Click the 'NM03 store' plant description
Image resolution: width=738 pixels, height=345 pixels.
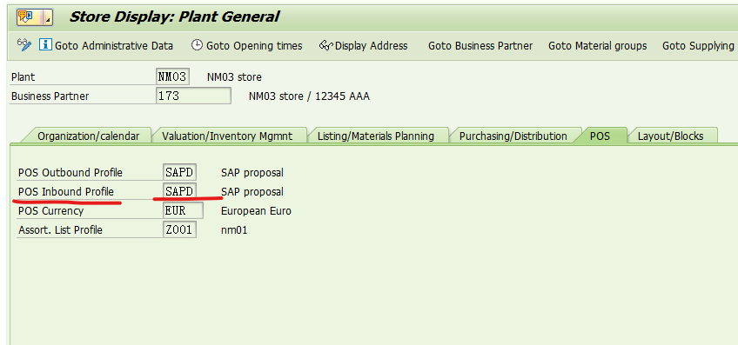point(234,77)
